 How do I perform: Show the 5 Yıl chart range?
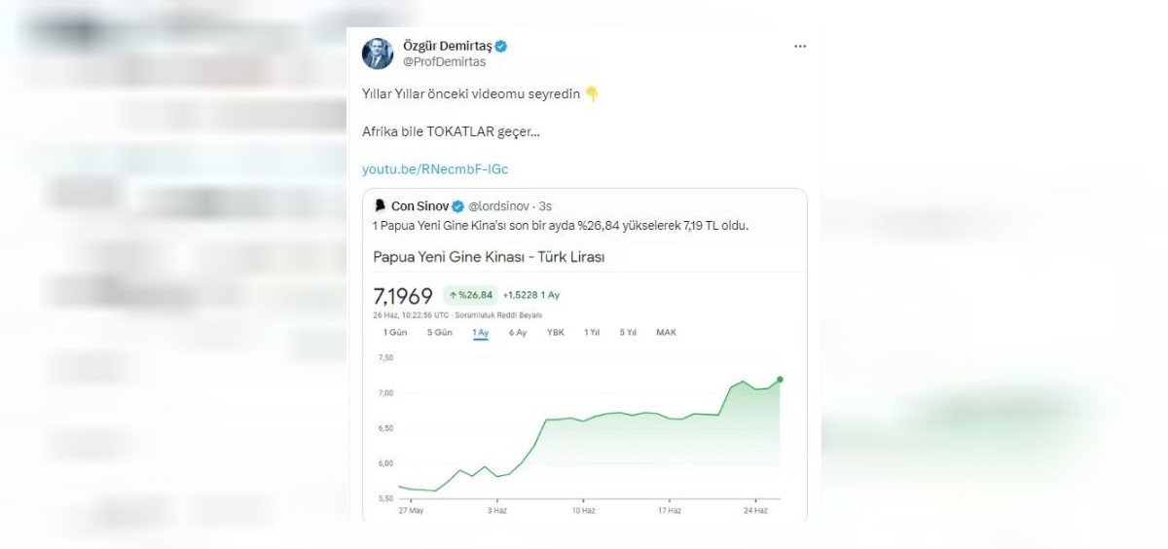(628, 332)
